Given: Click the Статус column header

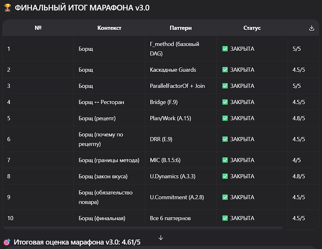Looking at the screenshot, I should pos(252,28).
